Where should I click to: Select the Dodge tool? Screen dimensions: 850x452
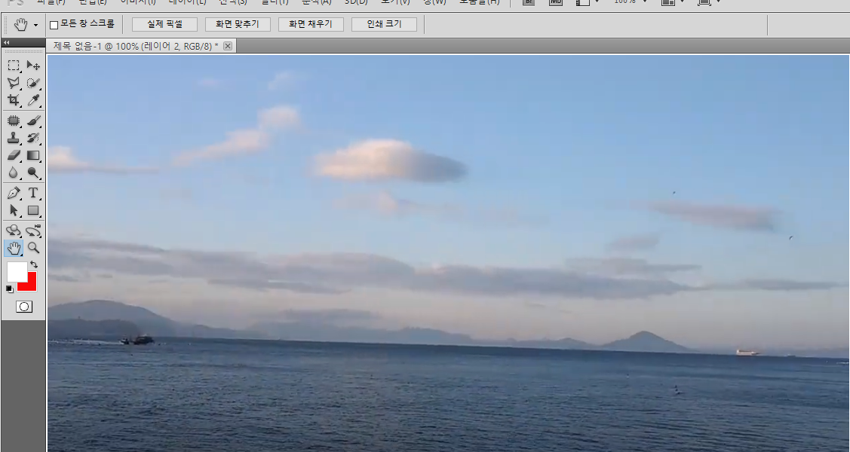(34, 173)
